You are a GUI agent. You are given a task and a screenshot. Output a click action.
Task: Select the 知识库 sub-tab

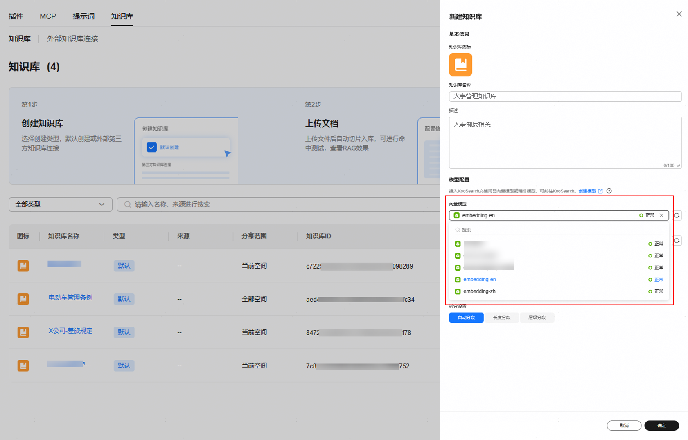(20, 38)
